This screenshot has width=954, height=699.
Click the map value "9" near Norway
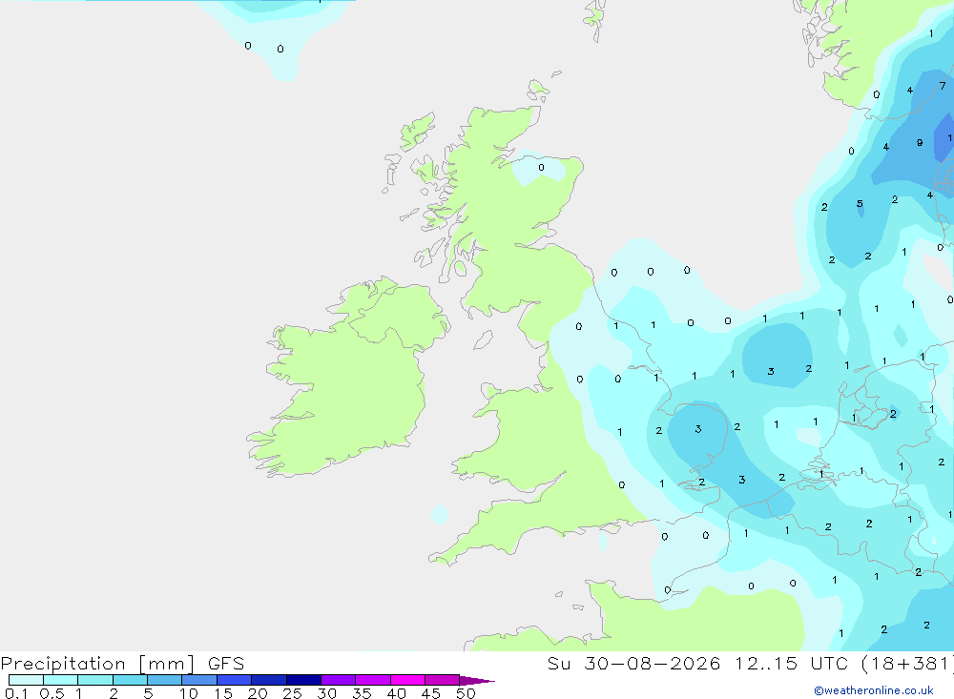point(920,142)
